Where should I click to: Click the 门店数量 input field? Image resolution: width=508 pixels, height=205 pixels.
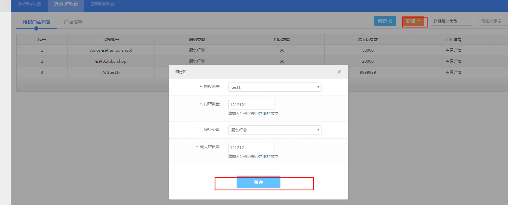(x=251, y=105)
